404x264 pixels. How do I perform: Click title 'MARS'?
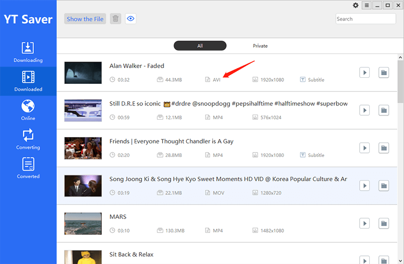pos(118,217)
